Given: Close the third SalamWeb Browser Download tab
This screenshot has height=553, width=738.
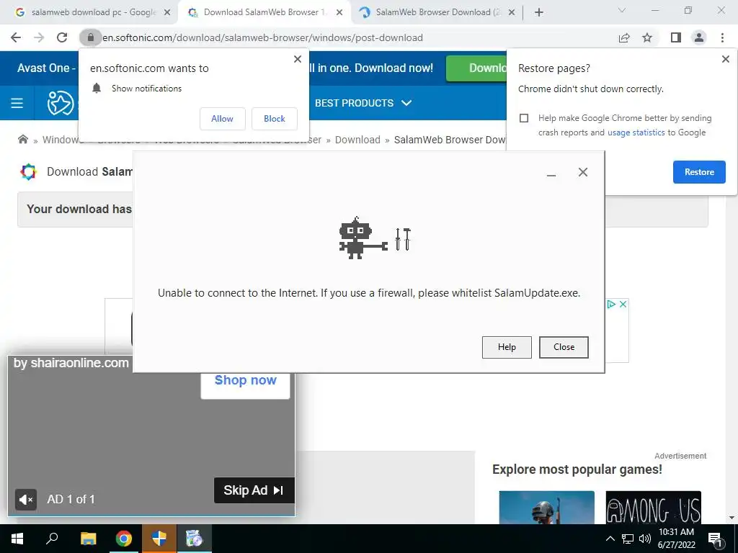Looking at the screenshot, I should click(x=512, y=13).
